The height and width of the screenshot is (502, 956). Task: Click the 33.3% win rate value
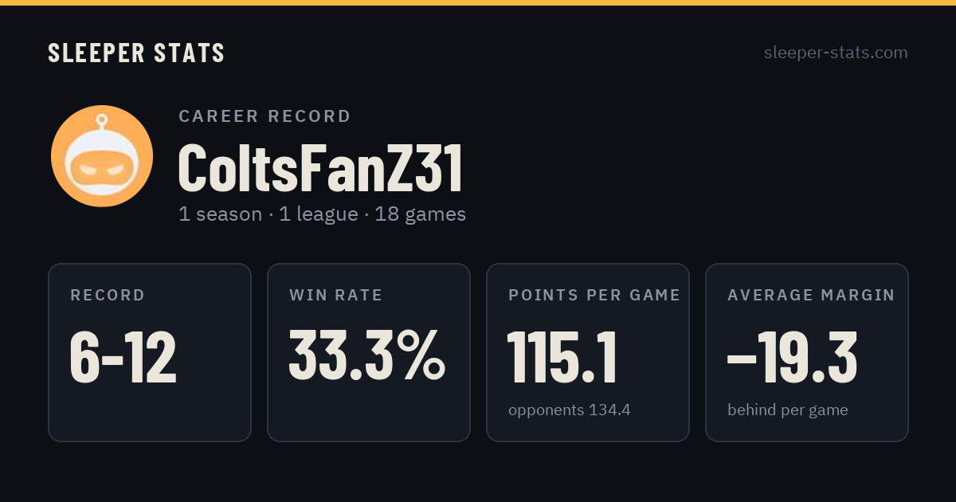click(x=367, y=355)
